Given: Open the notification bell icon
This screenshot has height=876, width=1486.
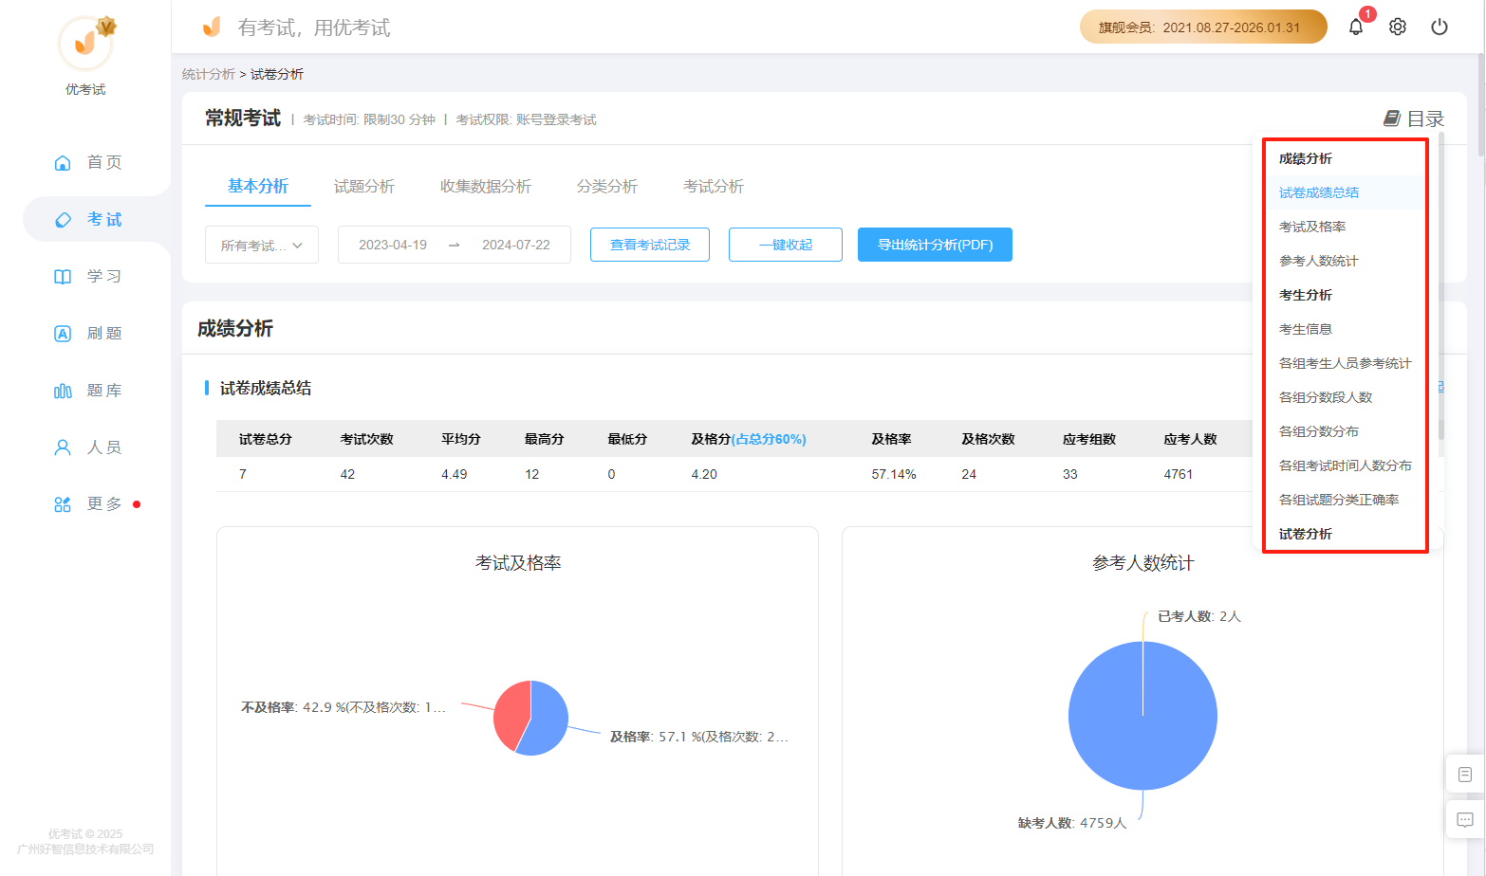Looking at the screenshot, I should (1356, 27).
